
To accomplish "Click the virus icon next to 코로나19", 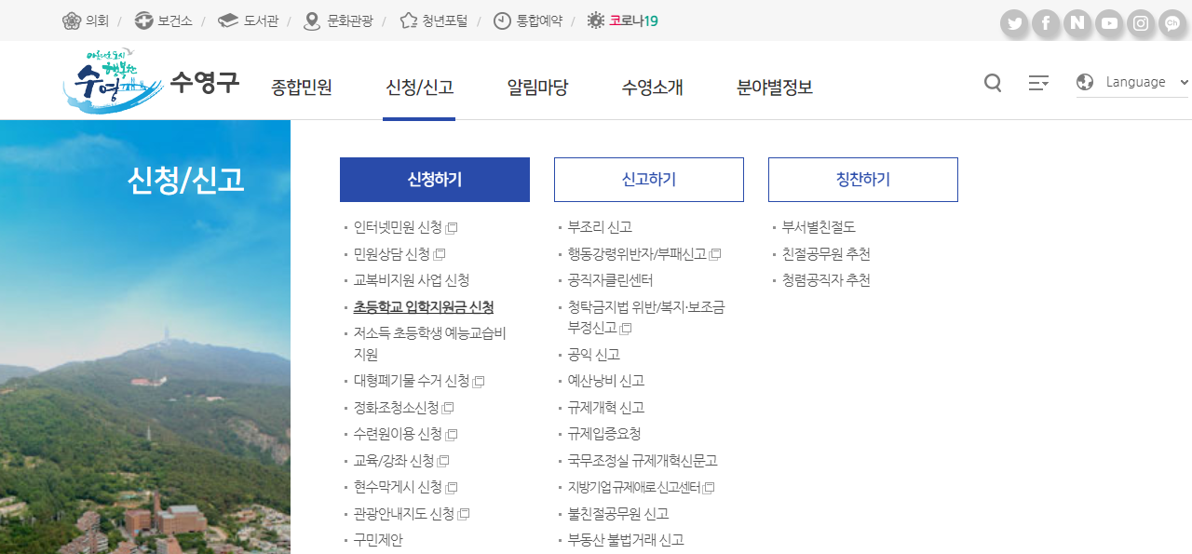I will point(594,18).
